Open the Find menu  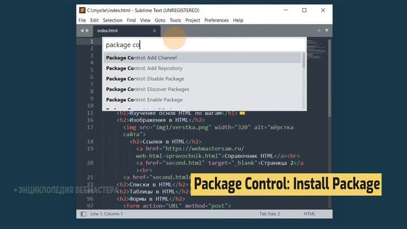pos(131,20)
